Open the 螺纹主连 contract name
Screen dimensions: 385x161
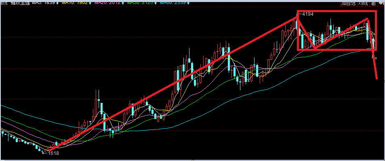(21, 2)
